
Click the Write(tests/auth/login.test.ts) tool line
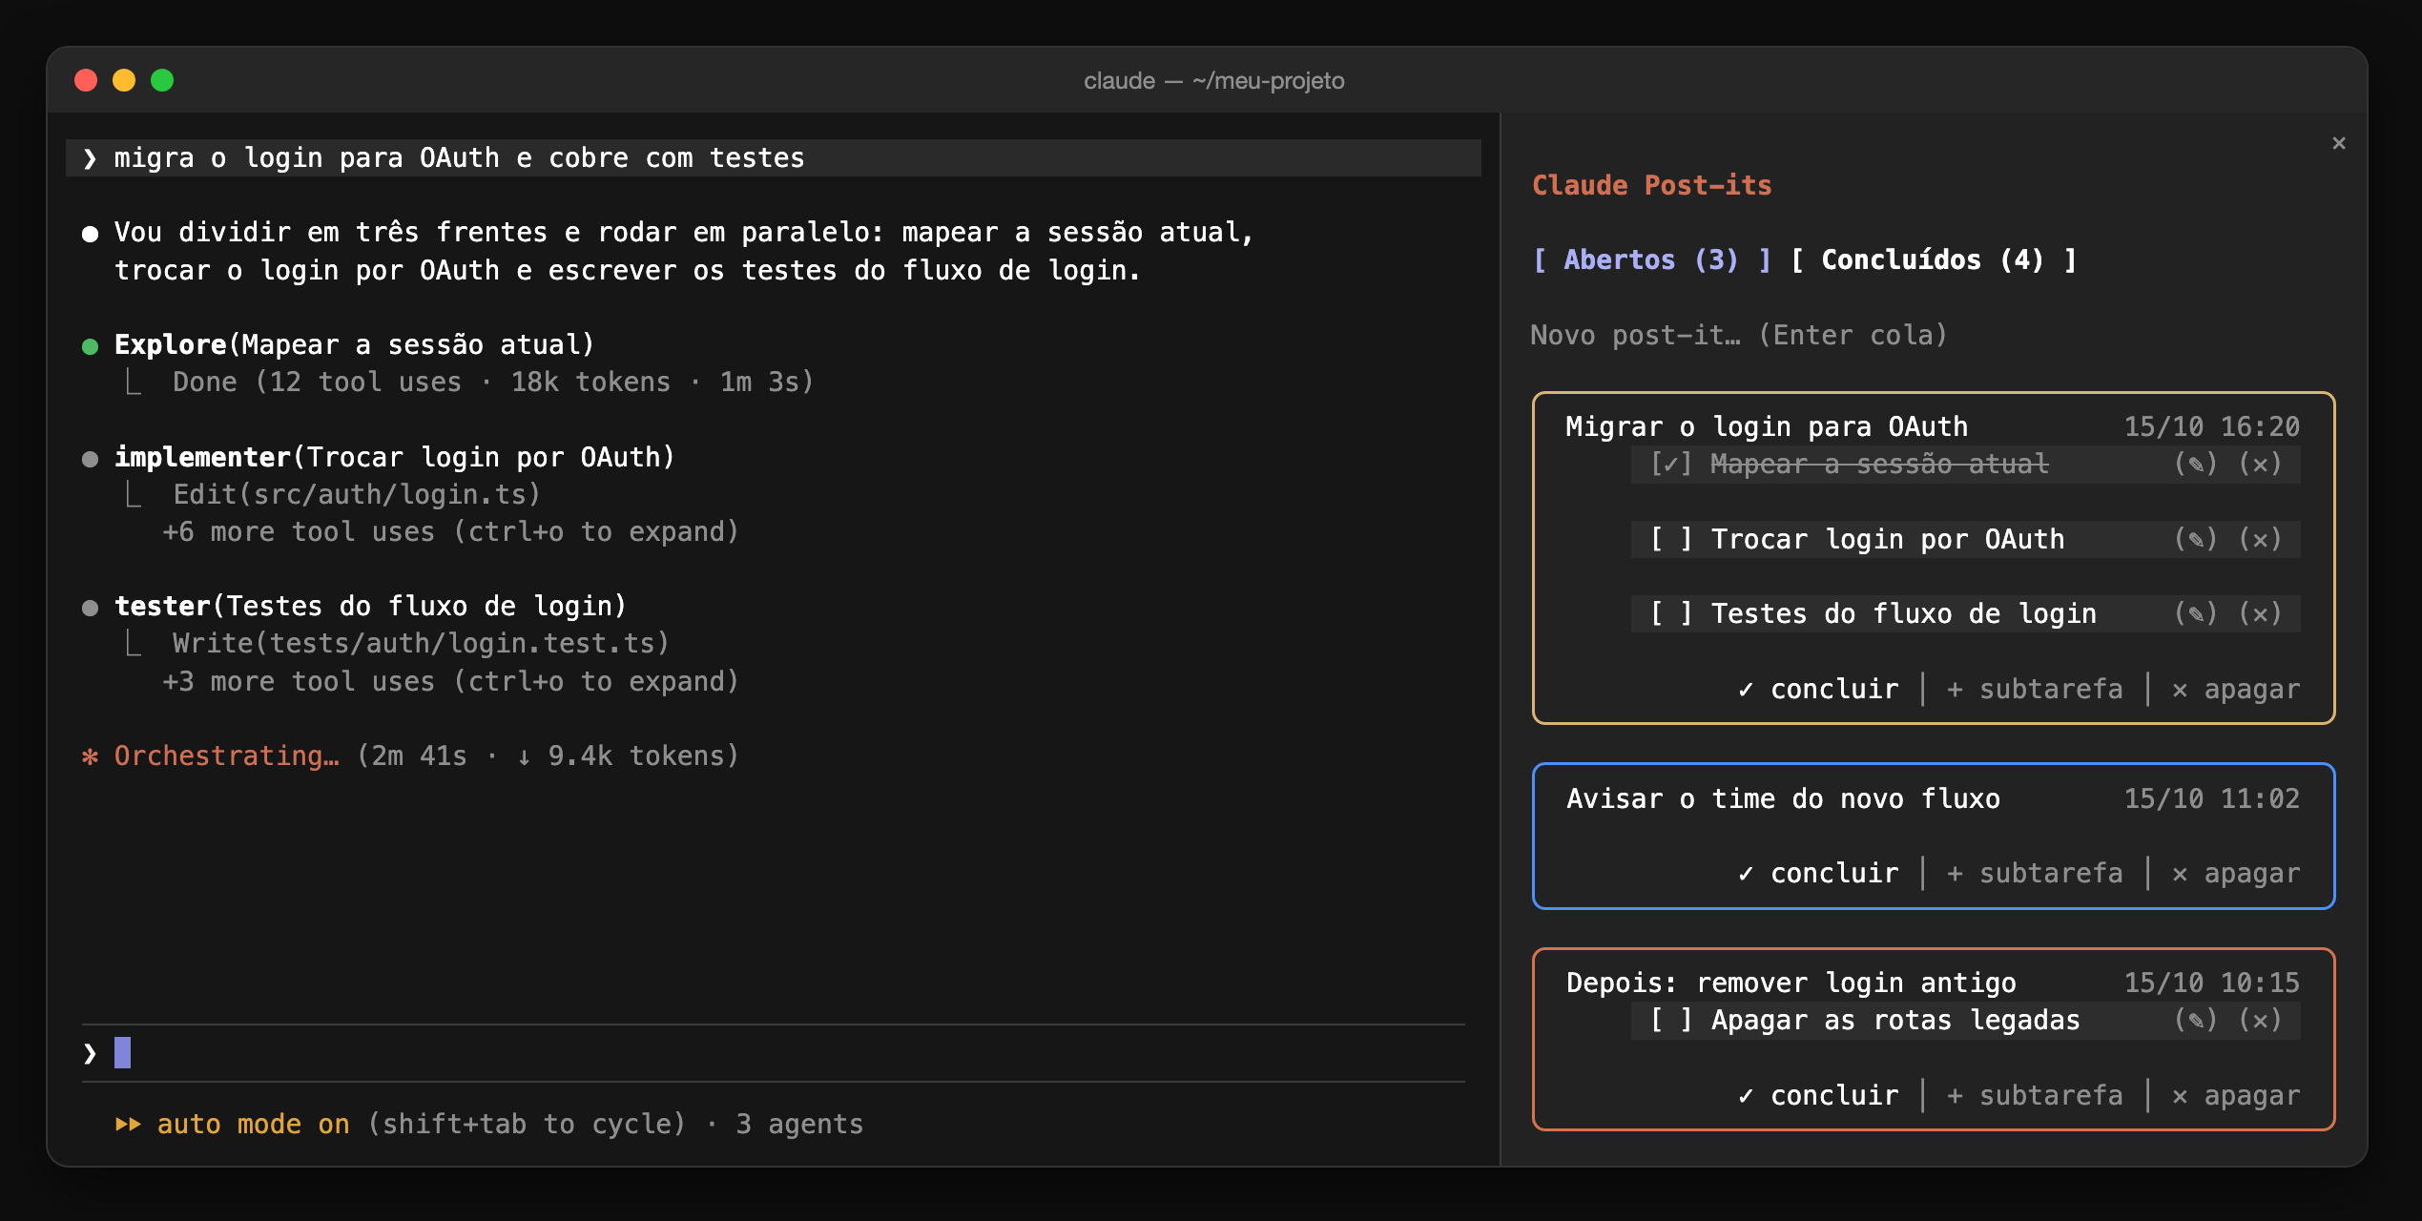coord(421,643)
